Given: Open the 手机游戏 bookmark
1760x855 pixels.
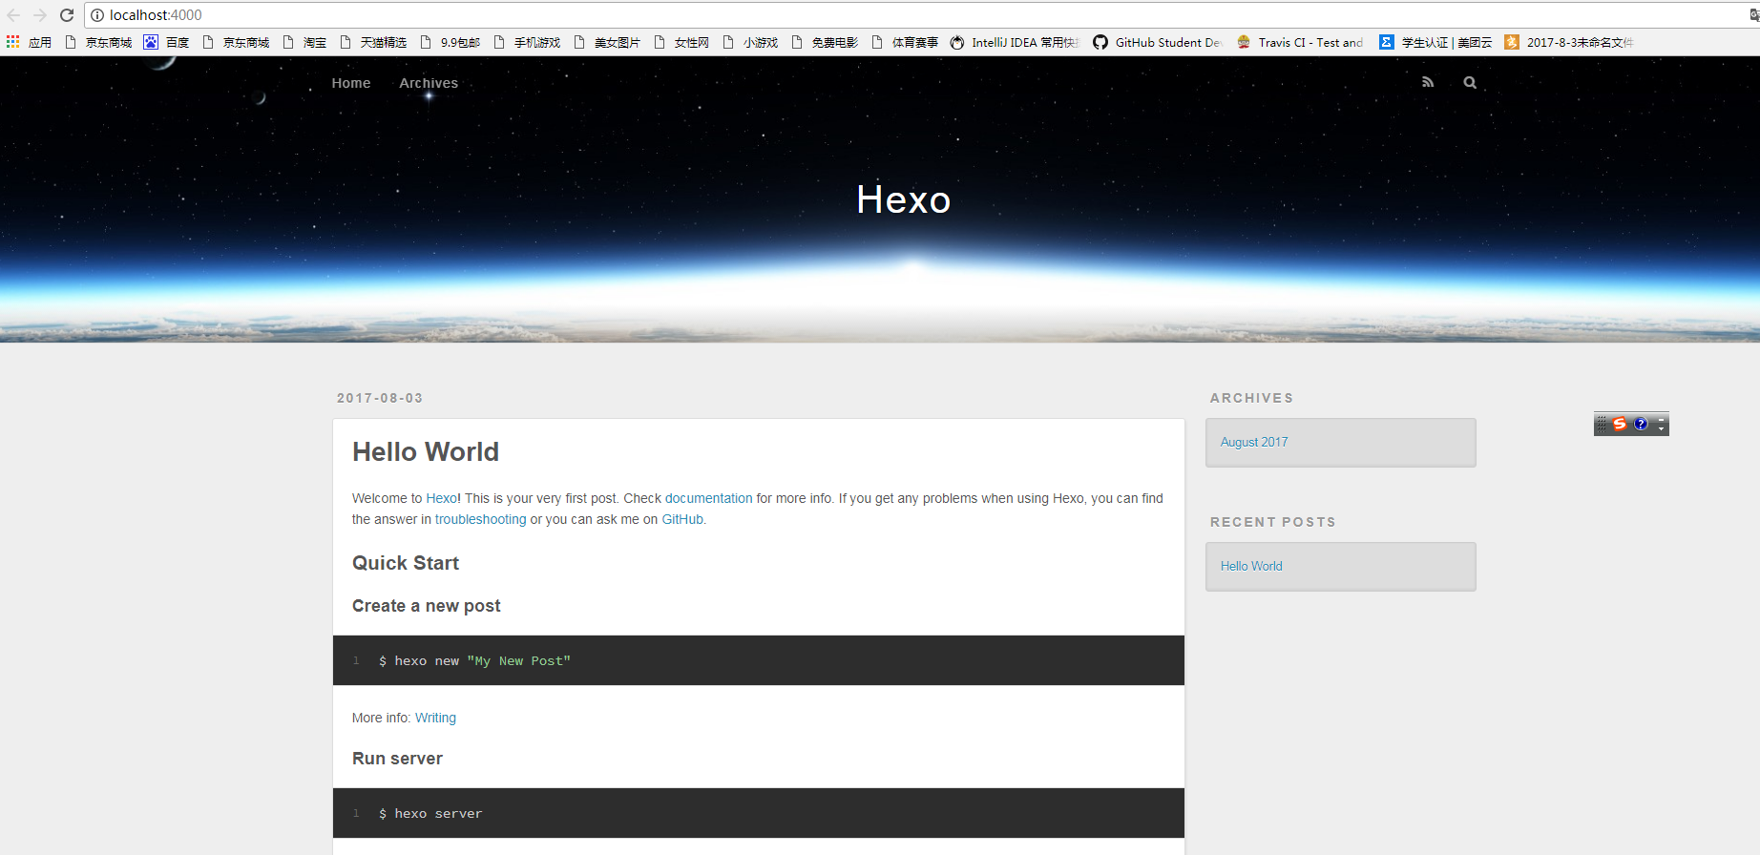Looking at the screenshot, I should [x=527, y=42].
